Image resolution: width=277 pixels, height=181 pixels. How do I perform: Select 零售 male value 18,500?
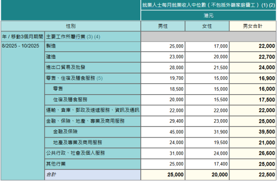tap(163, 89)
